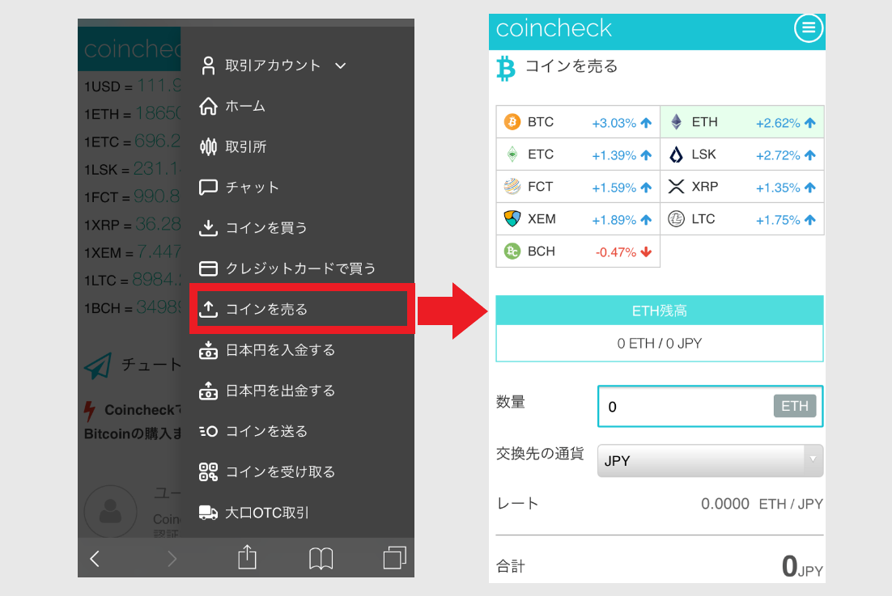892x596 pixels.
Task: Click the deposit icon for 日本円を入金する
Action: [208, 350]
